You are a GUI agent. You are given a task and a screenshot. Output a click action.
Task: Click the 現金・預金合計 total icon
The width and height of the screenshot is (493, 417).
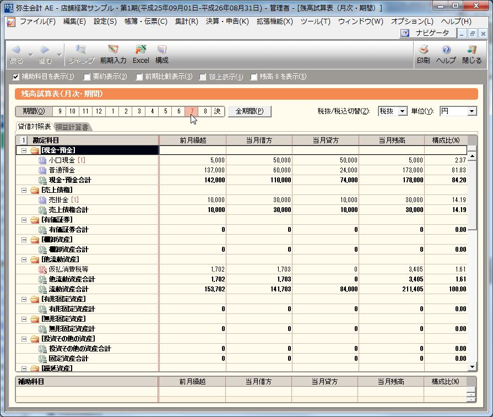point(42,180)
